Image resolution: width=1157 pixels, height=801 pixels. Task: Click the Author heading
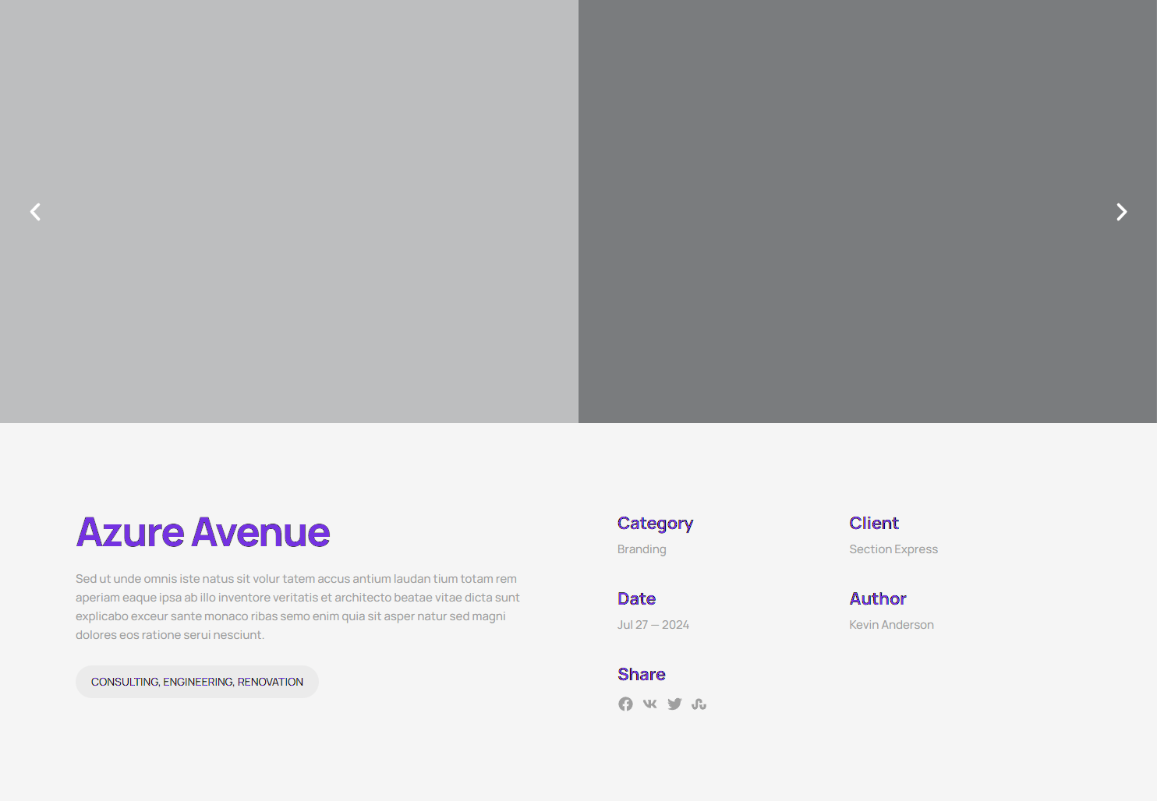(x=878, y=599)
